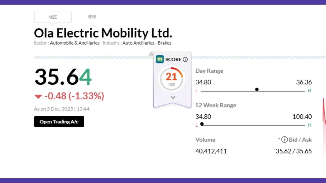
Task: Click the info icon next to SCORE
Action: (185, 59)
